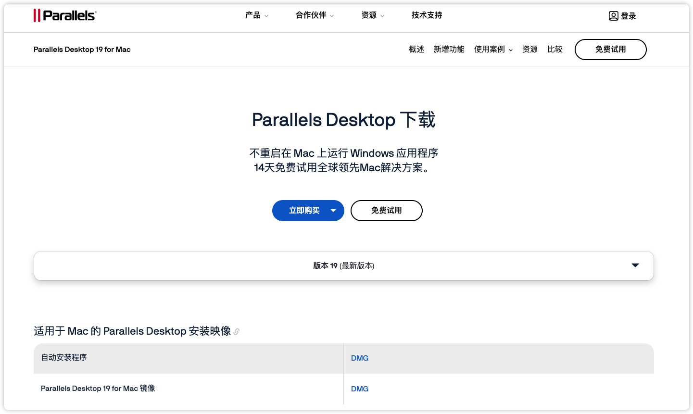The width and height of the screenshot is (693, 414).
Task: Click the Parallels Desktop 19 for Mac title
Action: tap(82, 49)
